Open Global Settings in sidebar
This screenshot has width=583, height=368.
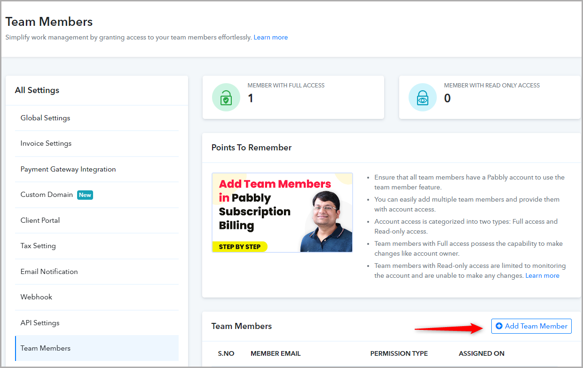[97, 118]
